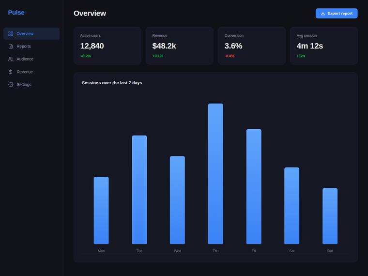Click the Mon axis label
The image size is (368, 276).
click(x=101, y=251)
